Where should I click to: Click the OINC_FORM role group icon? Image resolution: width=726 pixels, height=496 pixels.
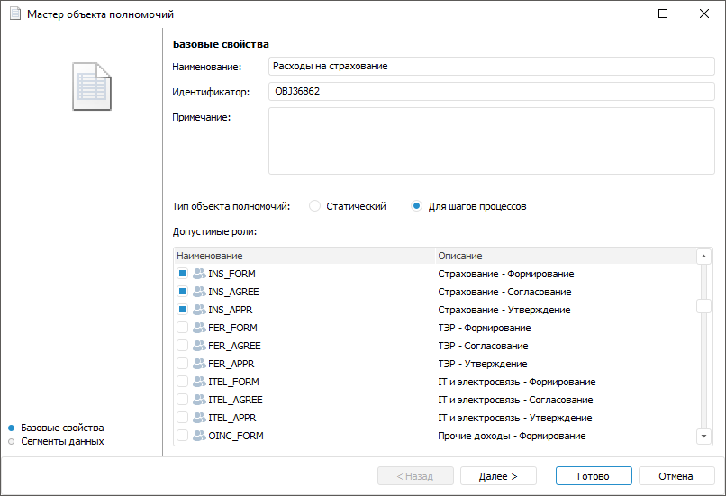point(199,436)
